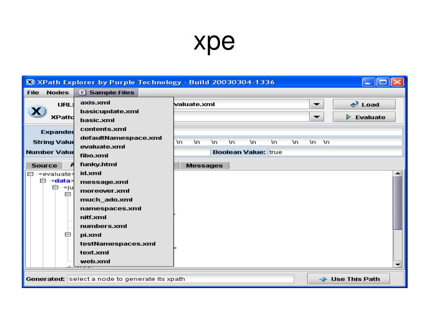The width and height of the screenshot is (429, 322).
Task: Click the Expanded value field
Action: (288, 132)
